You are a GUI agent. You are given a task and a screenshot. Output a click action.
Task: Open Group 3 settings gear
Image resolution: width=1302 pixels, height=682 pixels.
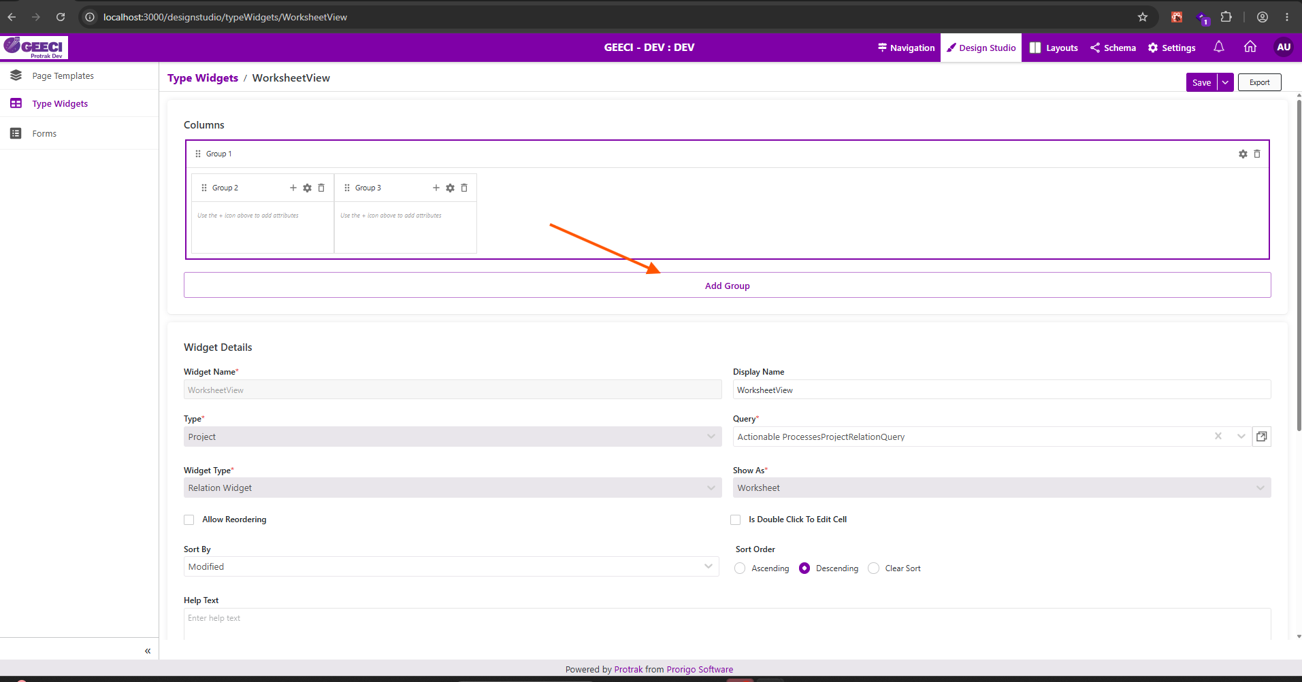[x=450, y=188]
